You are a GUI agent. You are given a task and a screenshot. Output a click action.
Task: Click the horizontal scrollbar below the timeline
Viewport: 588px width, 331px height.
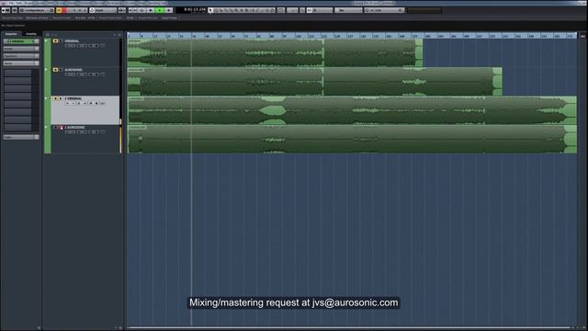[349, 327]
